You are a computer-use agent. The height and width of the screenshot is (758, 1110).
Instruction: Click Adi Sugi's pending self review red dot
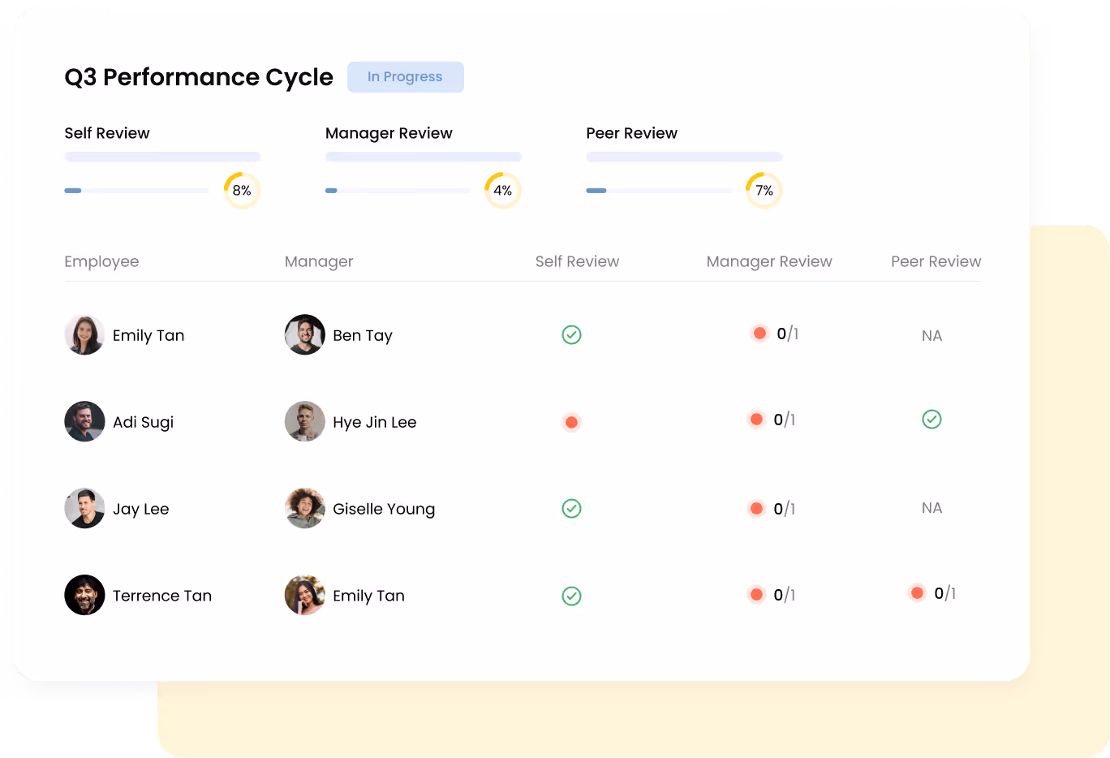coord(572,422)
